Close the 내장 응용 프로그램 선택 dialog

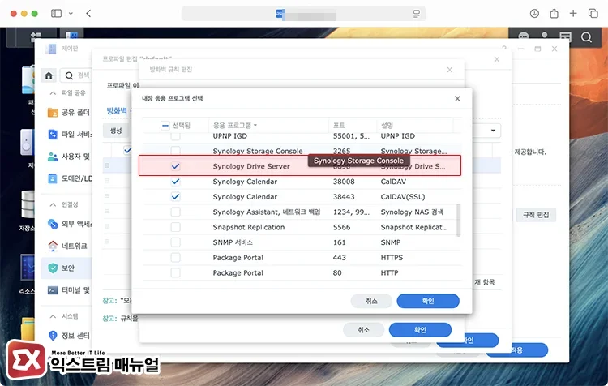coord(457,99)
